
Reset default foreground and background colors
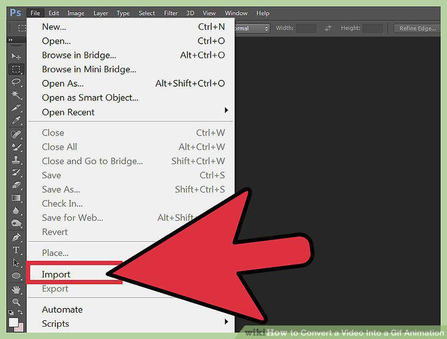click(x=11, y=312)
